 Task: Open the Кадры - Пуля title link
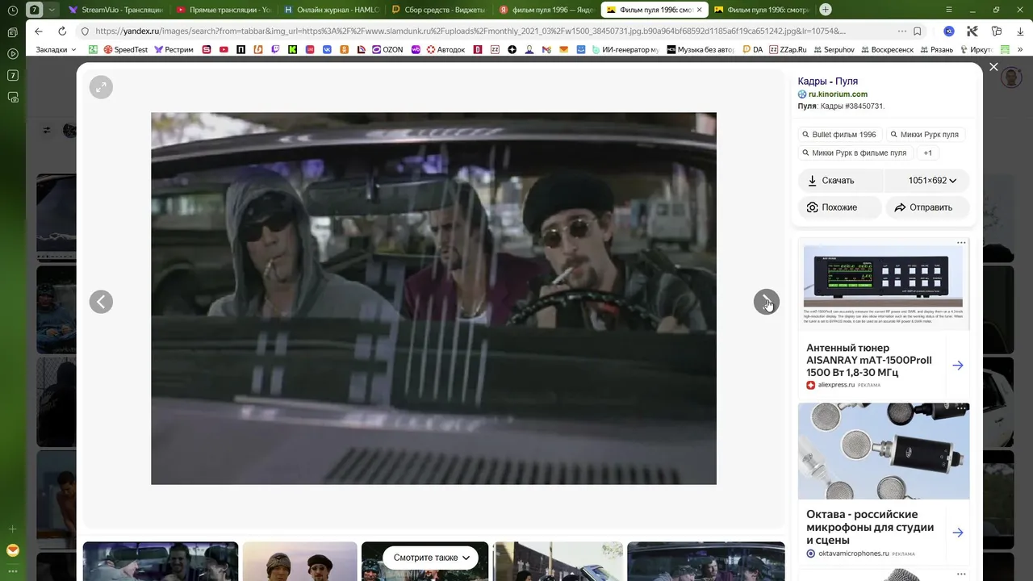pyautogui.click(x=827, y=81)
